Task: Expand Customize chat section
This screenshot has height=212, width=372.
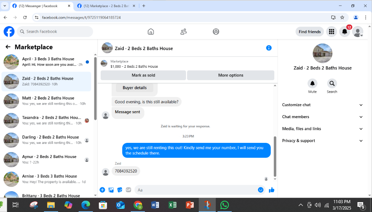Action: 322,105
